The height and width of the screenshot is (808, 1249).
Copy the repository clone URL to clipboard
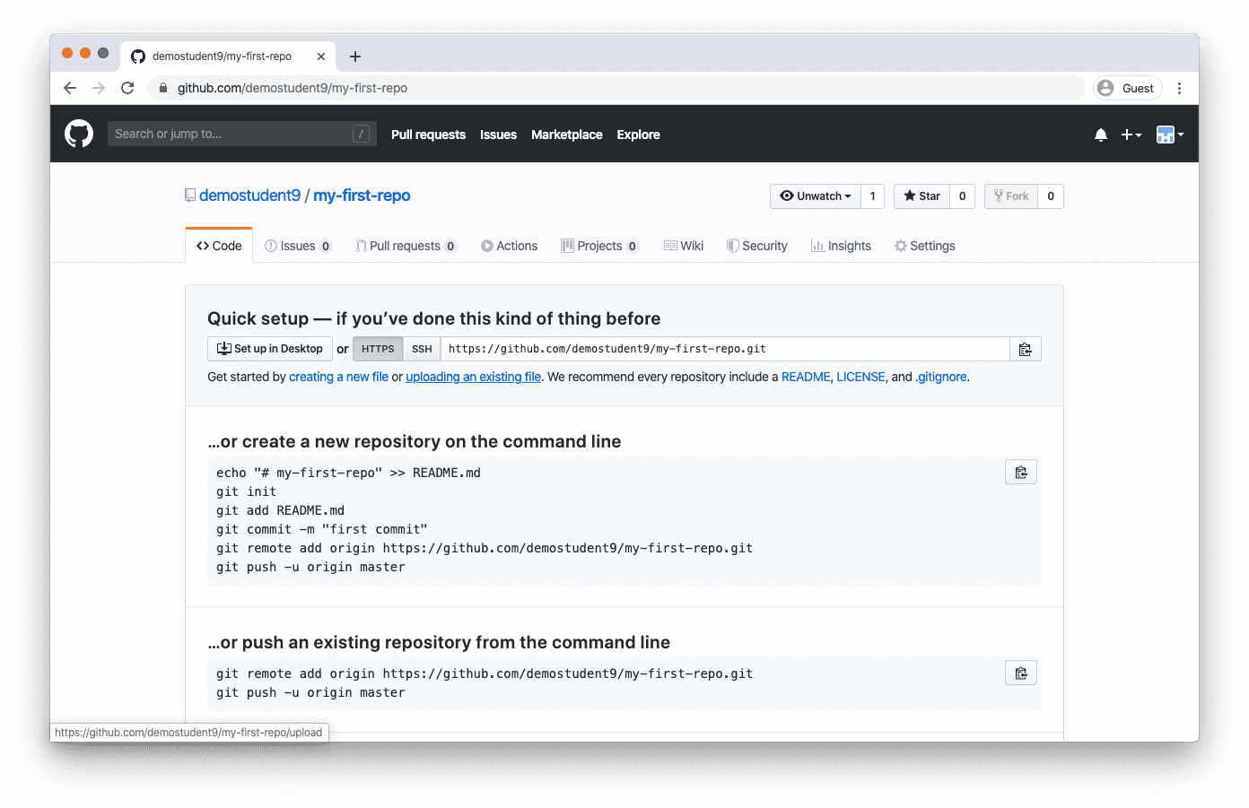(1026, 349)
